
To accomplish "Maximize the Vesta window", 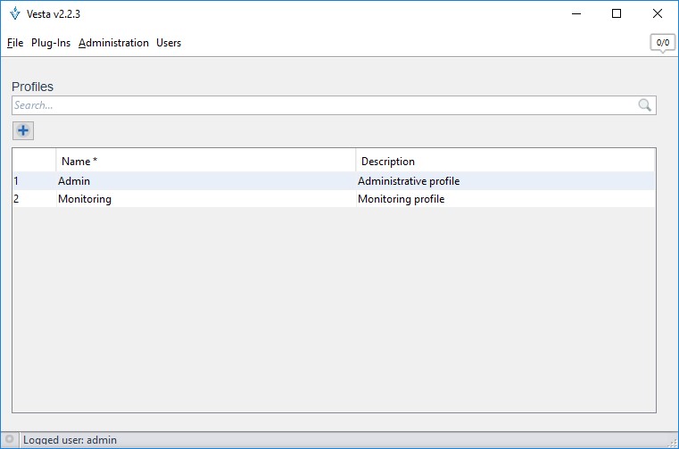I will coord(617,13).
